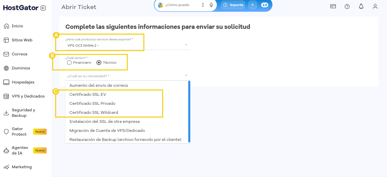Select the Financiero sector radio button

click(69, 63)
